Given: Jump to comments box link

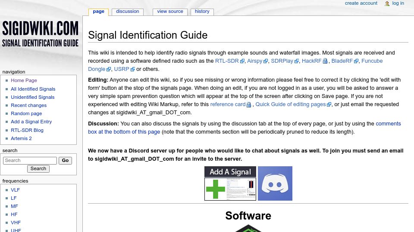Looking at the screenshot, I should [x=388, y=124].
